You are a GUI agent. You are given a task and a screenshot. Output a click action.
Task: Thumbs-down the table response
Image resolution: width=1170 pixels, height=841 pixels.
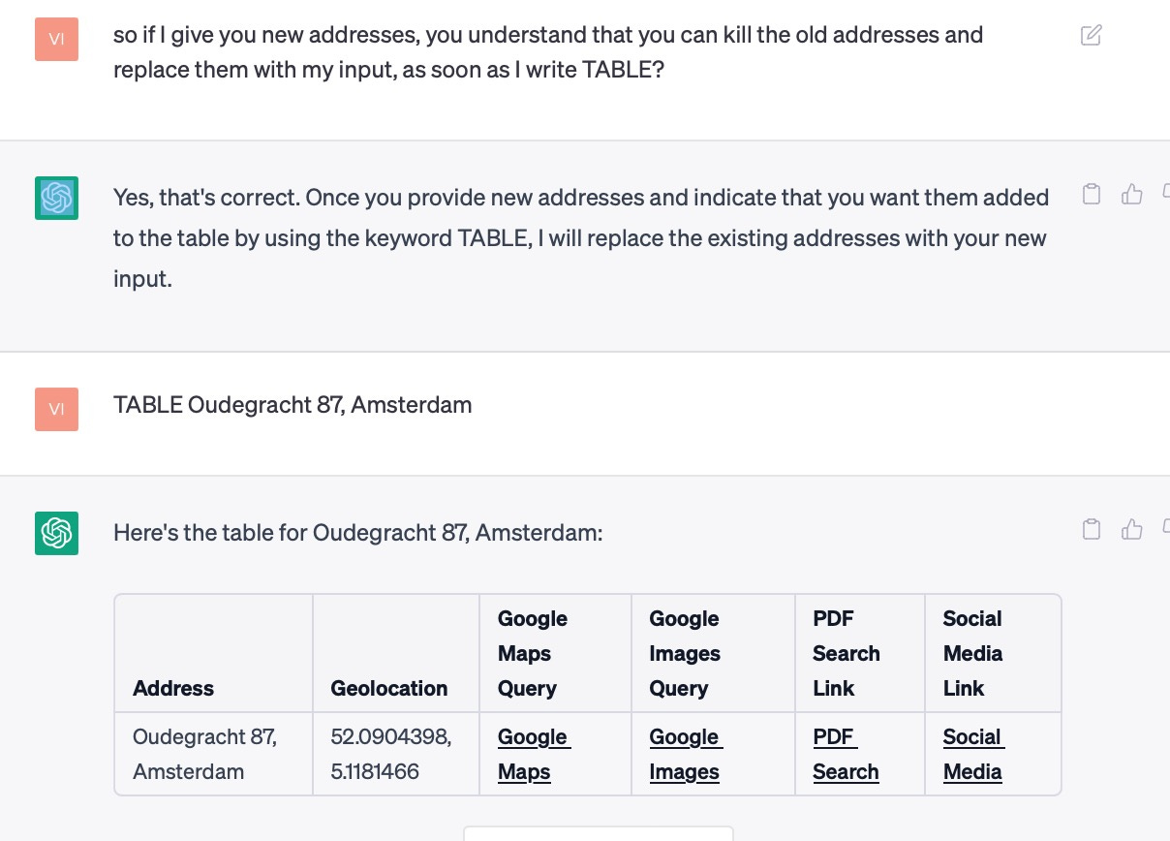tap(1166, 528)
